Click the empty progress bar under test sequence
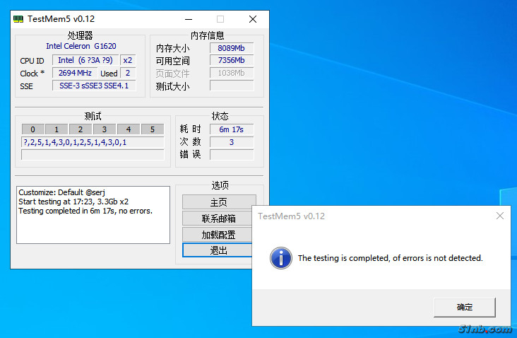Viewport: 517px width, 338px height. click(93, 154)
